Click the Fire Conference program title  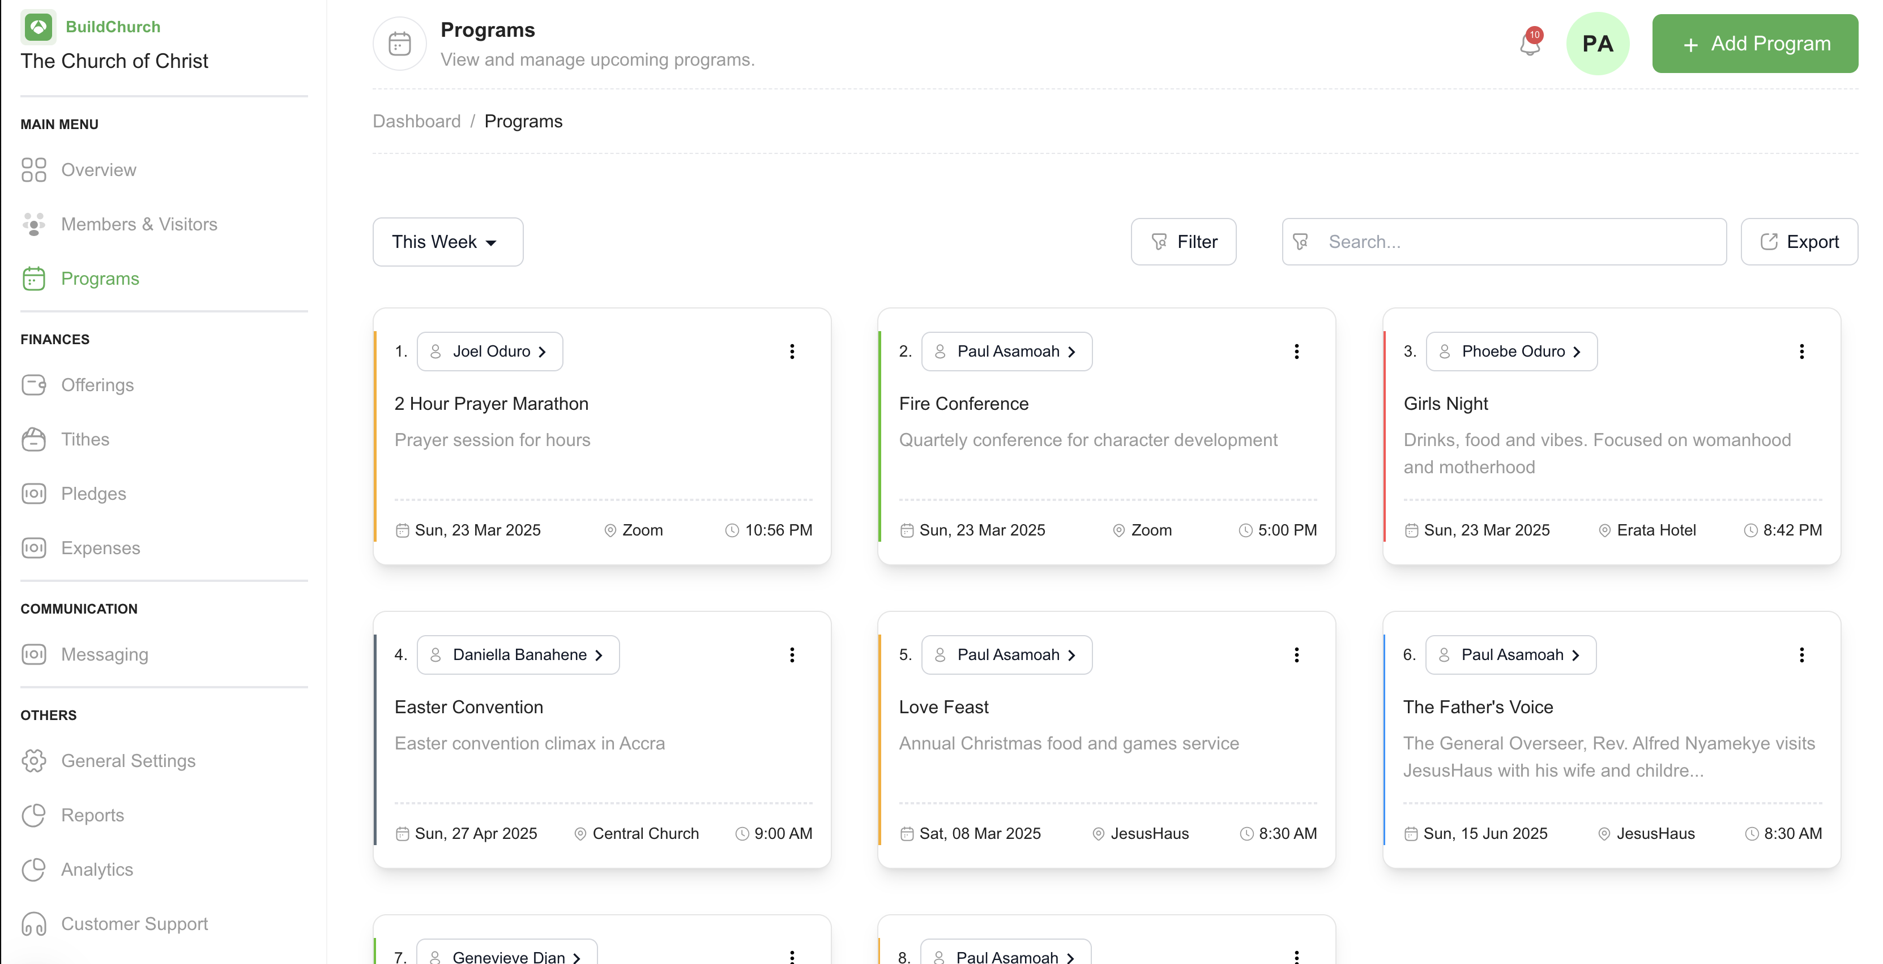click(x=963, y=404)
